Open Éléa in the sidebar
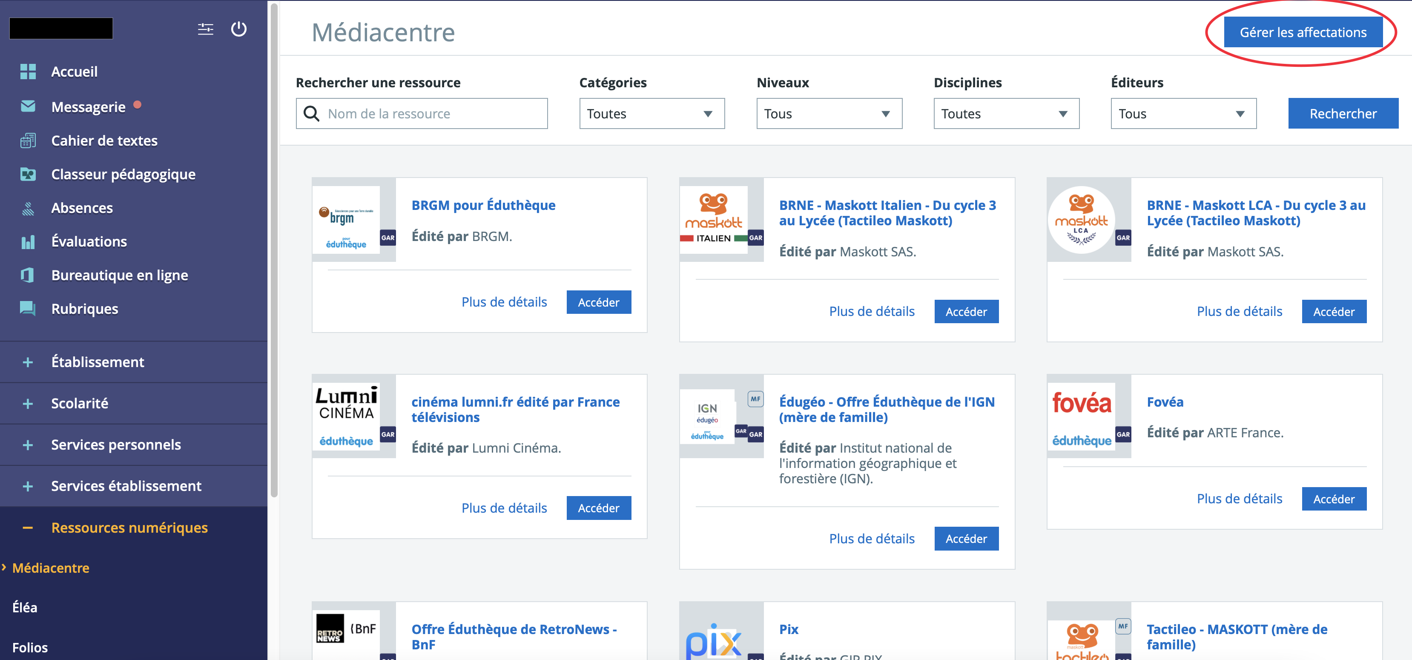The width and height of the screenshot is (1412, 660). (25, 607)
